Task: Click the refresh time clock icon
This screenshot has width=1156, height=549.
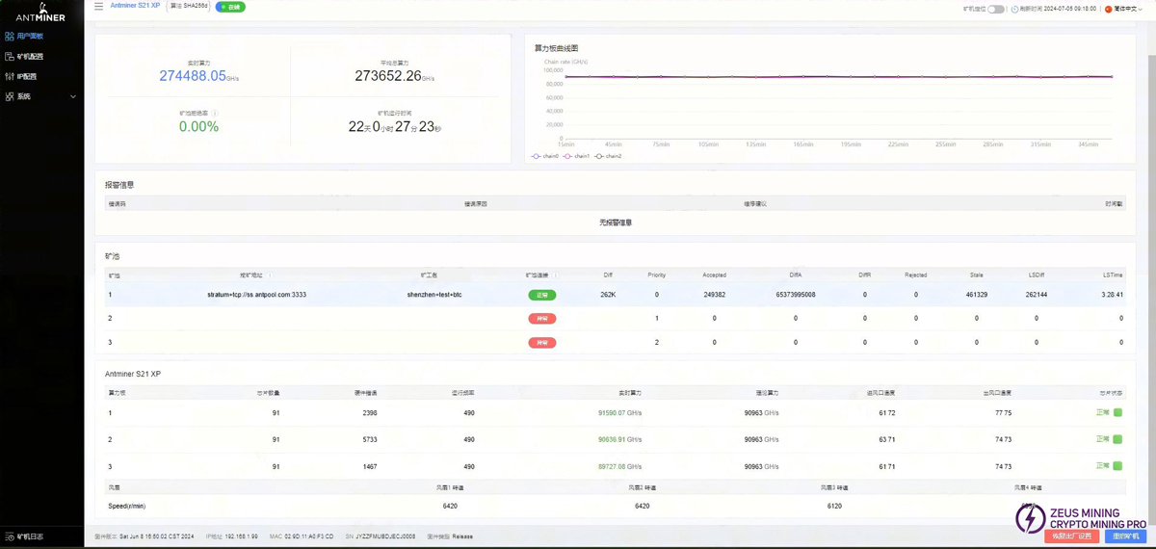Action: [1014, 9]
